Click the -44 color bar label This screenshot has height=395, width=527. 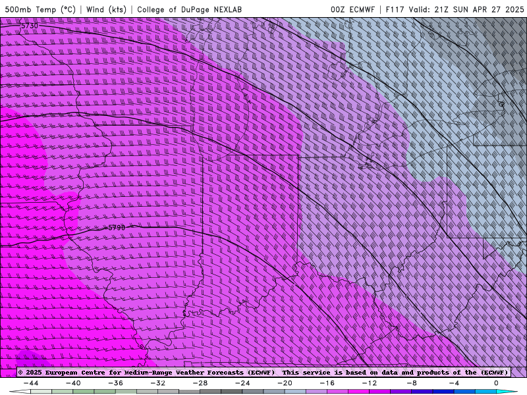(31, 383)
